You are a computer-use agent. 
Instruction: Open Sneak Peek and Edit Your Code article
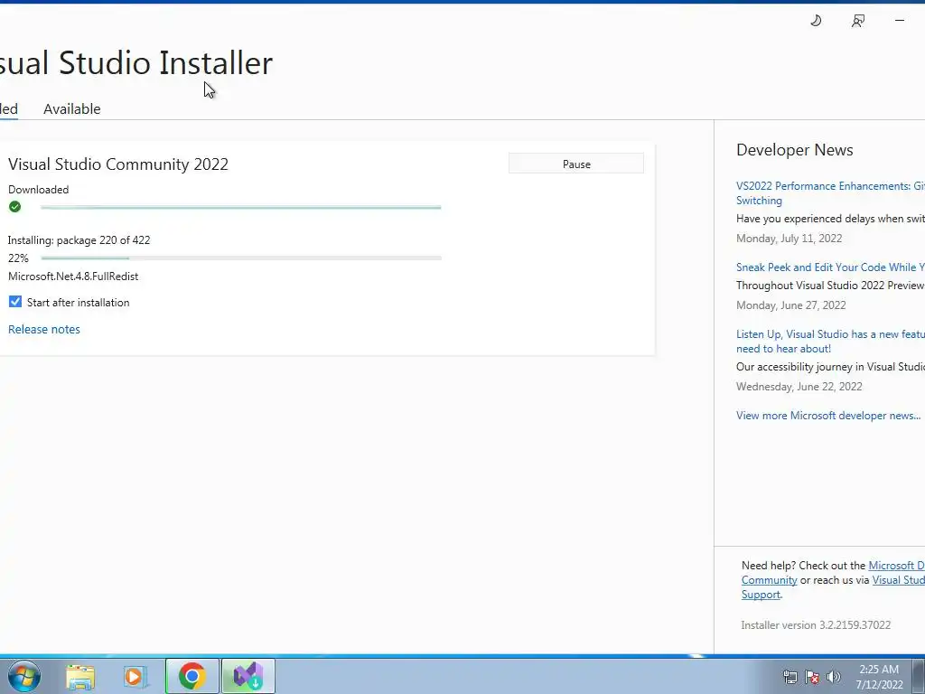click(831, 267)
